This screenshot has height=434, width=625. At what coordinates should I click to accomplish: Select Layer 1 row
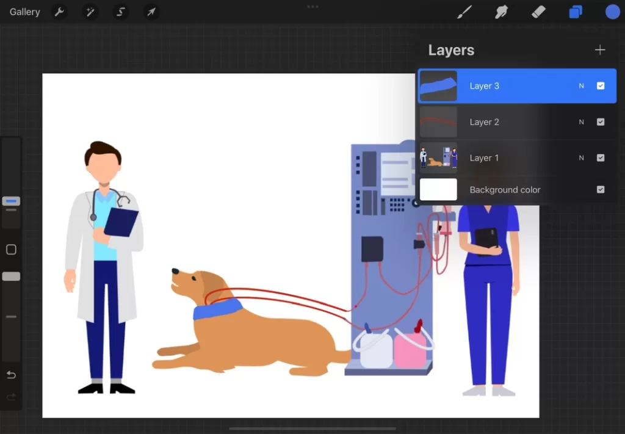tap(517, 157)
